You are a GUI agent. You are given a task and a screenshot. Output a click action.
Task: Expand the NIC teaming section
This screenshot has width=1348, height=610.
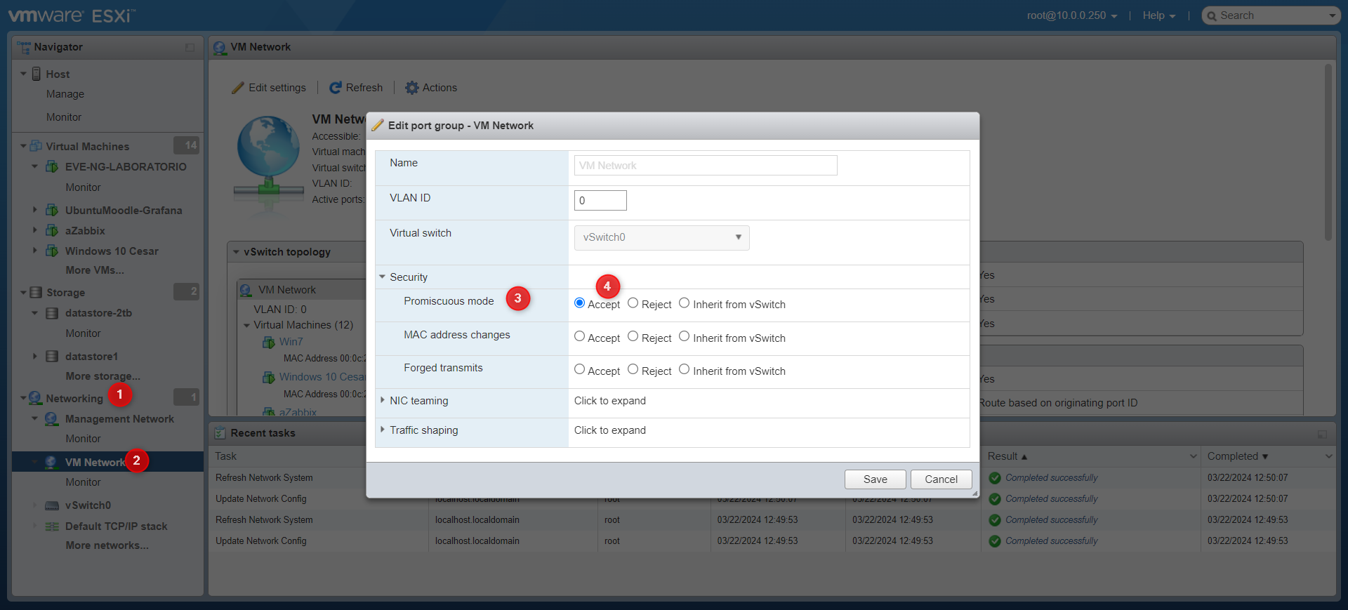pyautogui.click(x=383, y=400)
